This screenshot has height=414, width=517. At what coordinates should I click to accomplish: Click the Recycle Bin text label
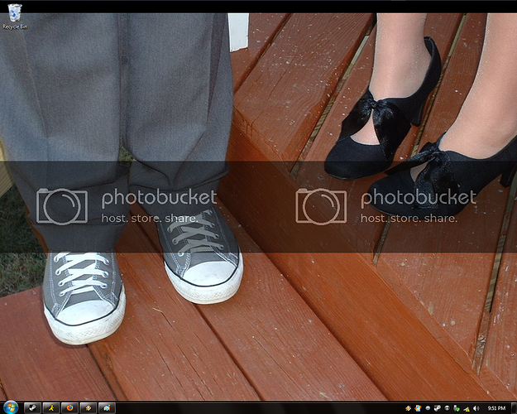[12, 26]
